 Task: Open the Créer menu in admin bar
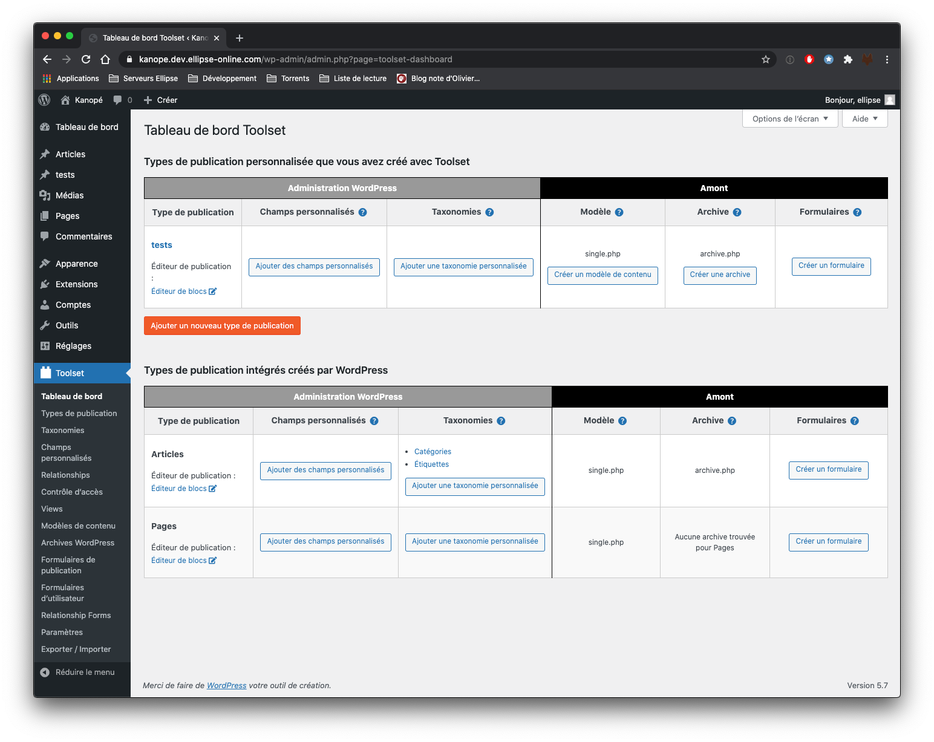160,100
